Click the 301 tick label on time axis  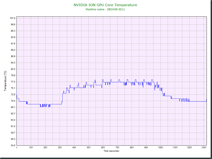point(60,148)
